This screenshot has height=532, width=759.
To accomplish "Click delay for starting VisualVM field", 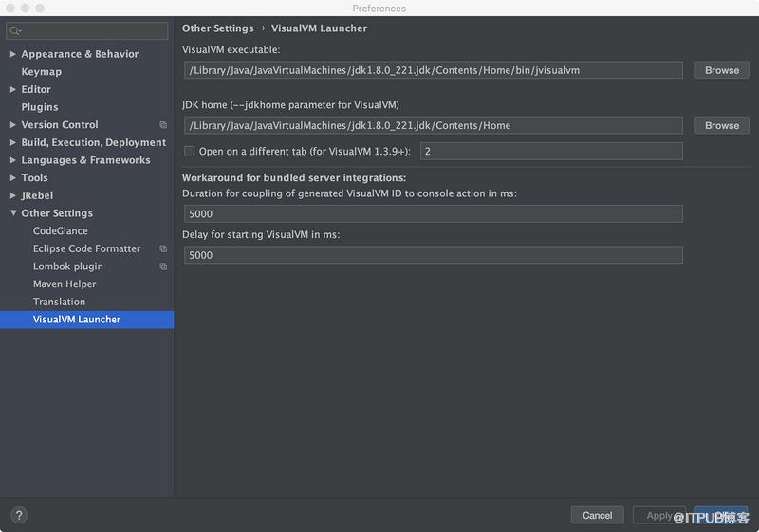I will [434, 255].
